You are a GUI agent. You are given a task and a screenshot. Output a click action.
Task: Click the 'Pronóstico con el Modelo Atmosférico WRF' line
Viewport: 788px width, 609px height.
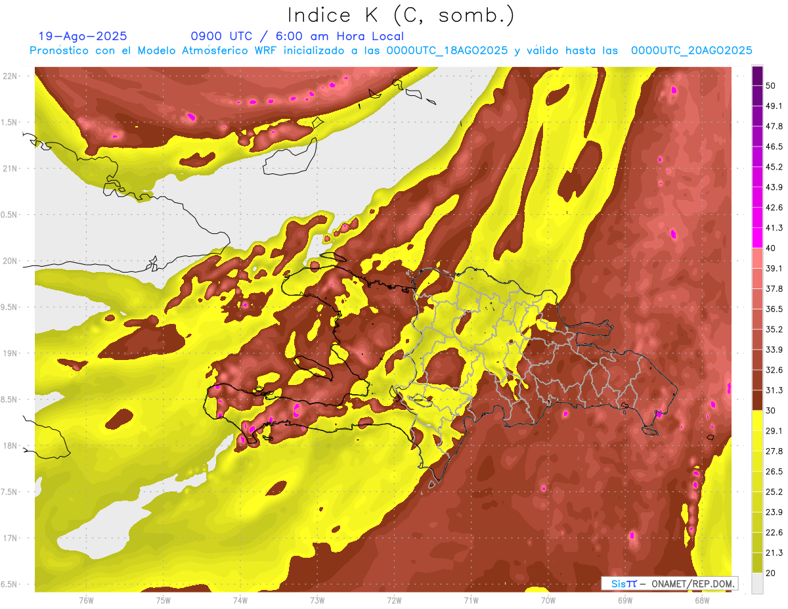pos(391,51)
